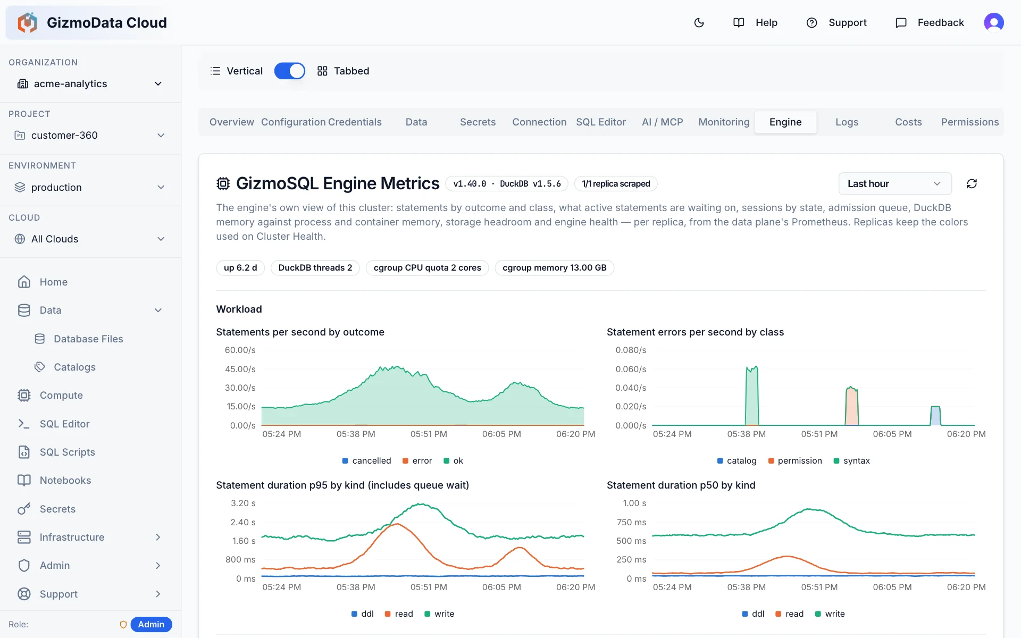1021x638 pixels.
Task: Click the read legend swatch in p95 chart
Action: click(x=388, y=614)
